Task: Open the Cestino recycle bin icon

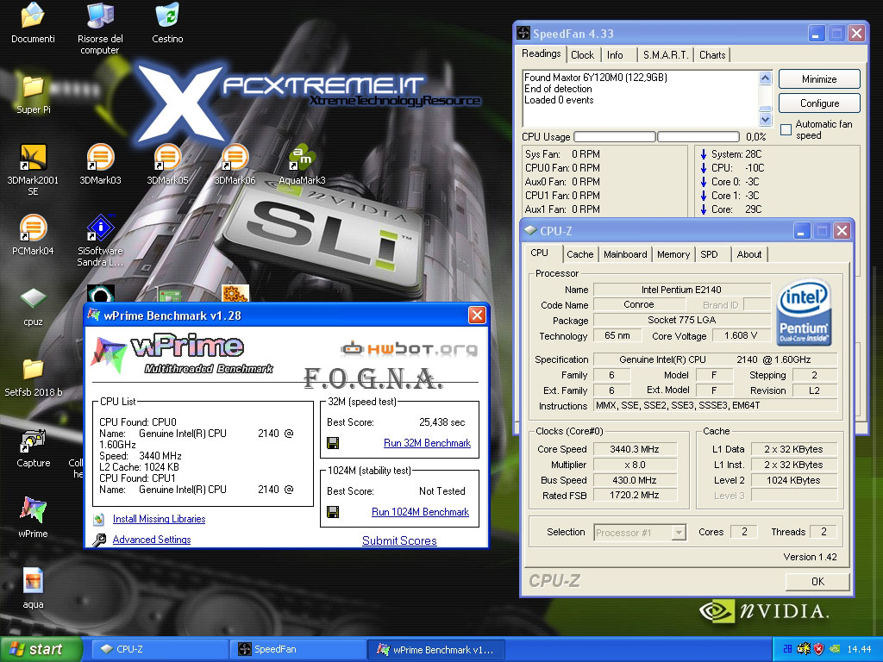Action: pyautogui.click(x=167, y=16)
